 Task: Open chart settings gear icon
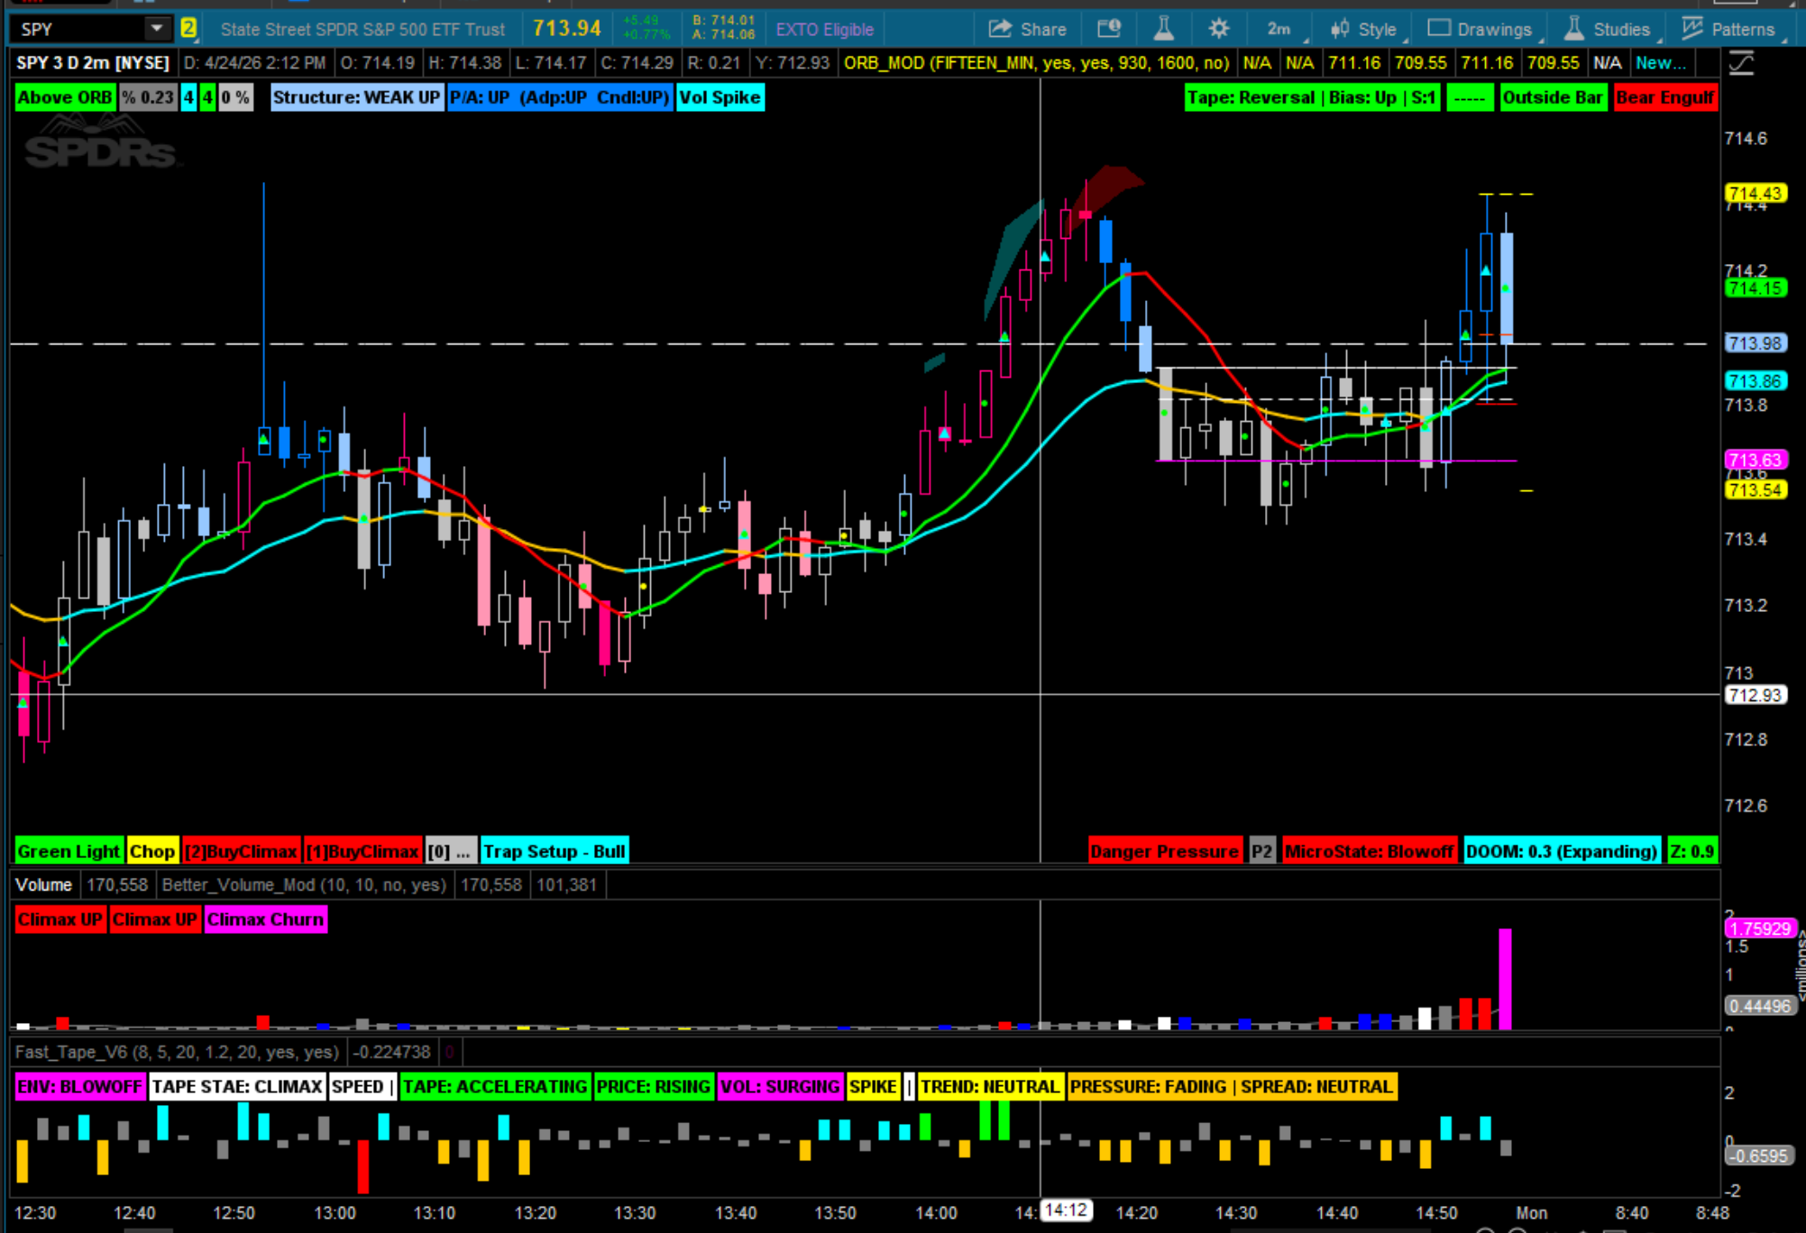[1218, 29]
